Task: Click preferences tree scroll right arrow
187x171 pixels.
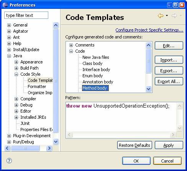Action: (49, 148)
